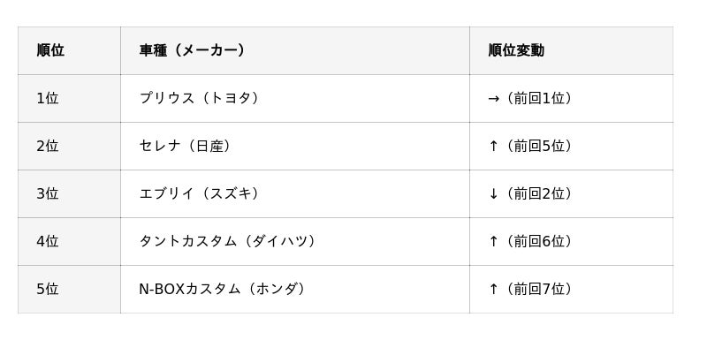
Task: Select the 3位 rank cell
Action: 69,193
